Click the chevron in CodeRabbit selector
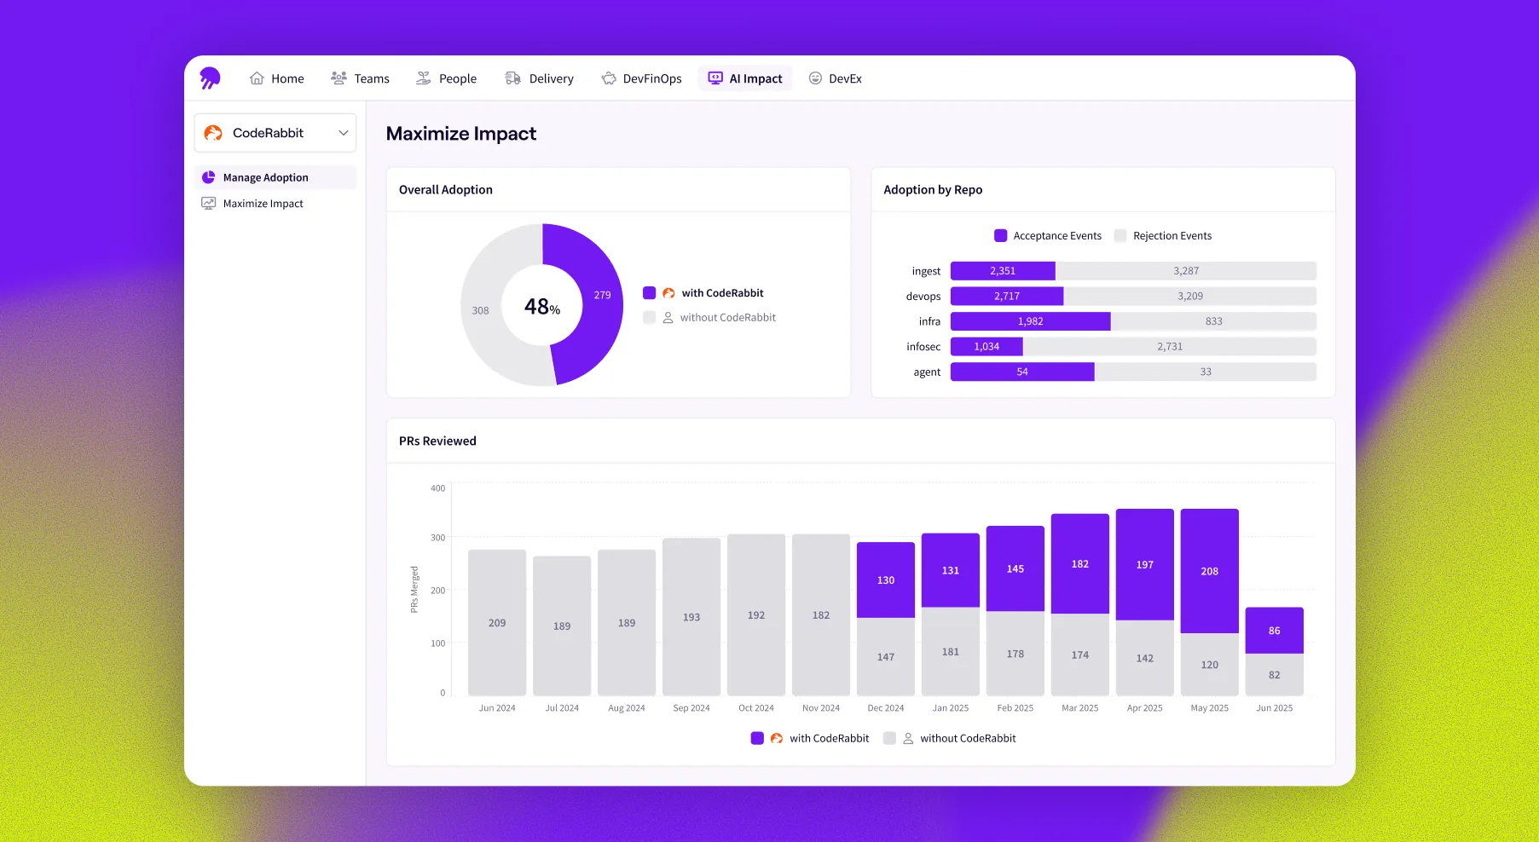The image size is (1539, 842). coord(344,133)
